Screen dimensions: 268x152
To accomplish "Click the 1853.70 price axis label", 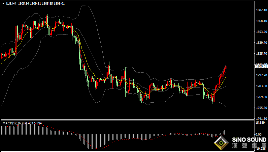I will 261,32.
